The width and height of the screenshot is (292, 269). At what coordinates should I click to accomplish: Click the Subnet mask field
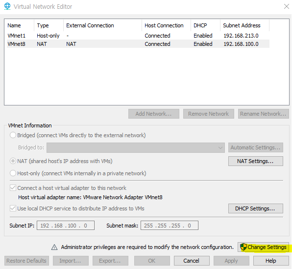[x=170, y=226]
